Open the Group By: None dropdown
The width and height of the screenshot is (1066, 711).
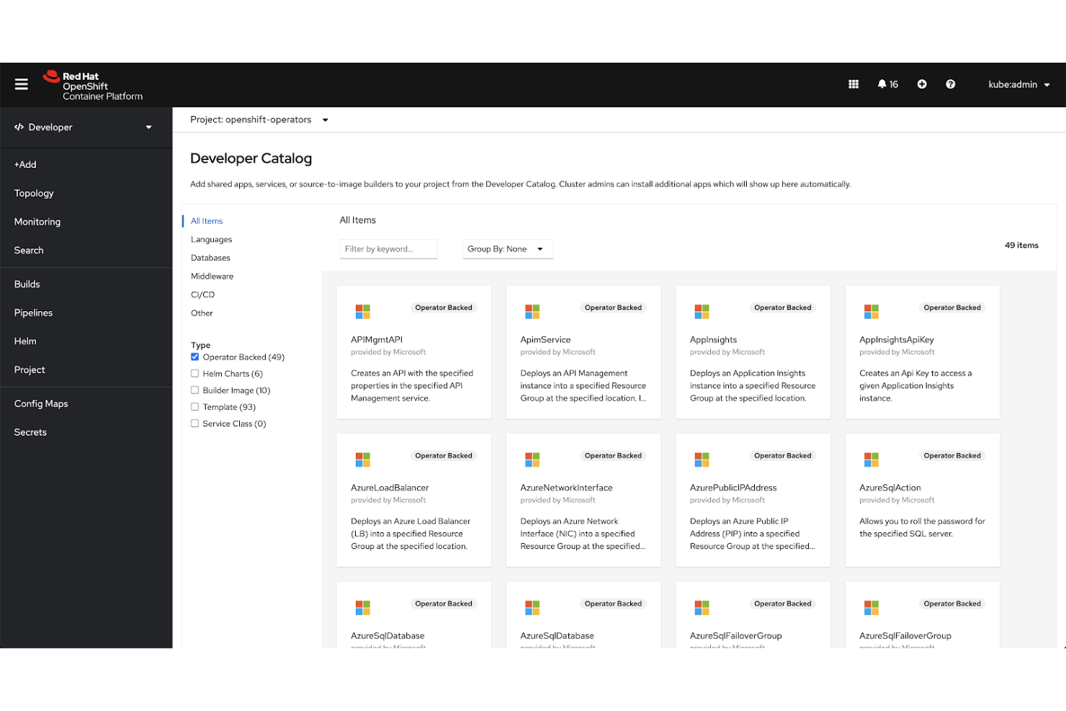[507, 249]
